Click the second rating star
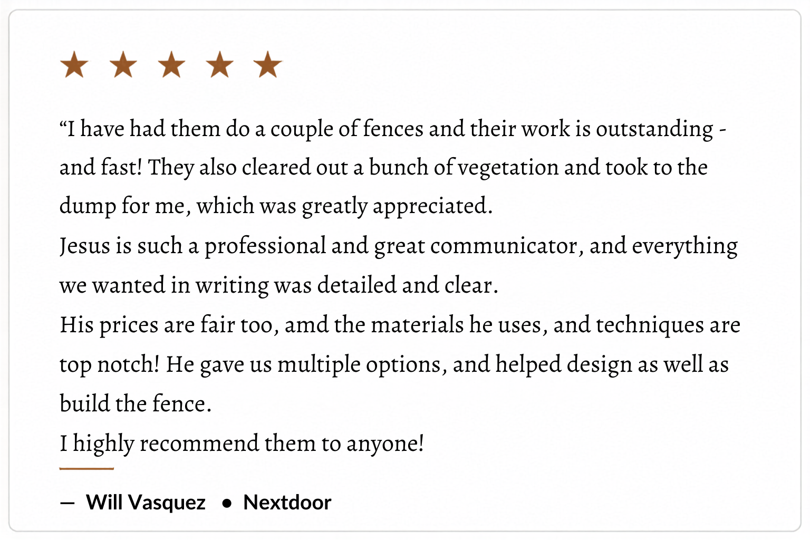Viewport: 810px width, 540px height. point(123,65)
